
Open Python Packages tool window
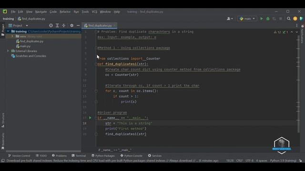[103, 155]
